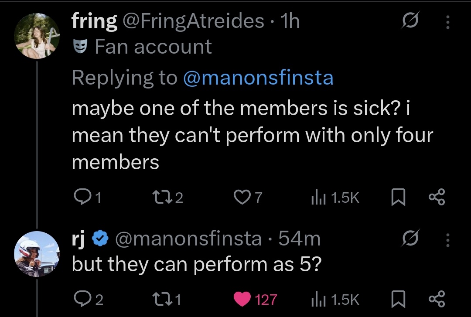Open the @manonsfinsta mention link

point(258,78)
